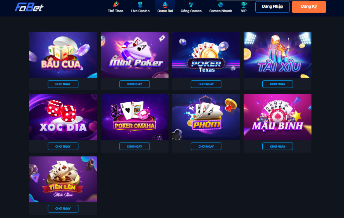The width and height of the screenshot is (344, 218).
Task: Select the Mậu Binh game image
Action: 278,117
